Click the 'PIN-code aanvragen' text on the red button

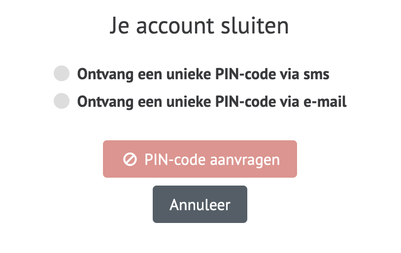[212, 160]
